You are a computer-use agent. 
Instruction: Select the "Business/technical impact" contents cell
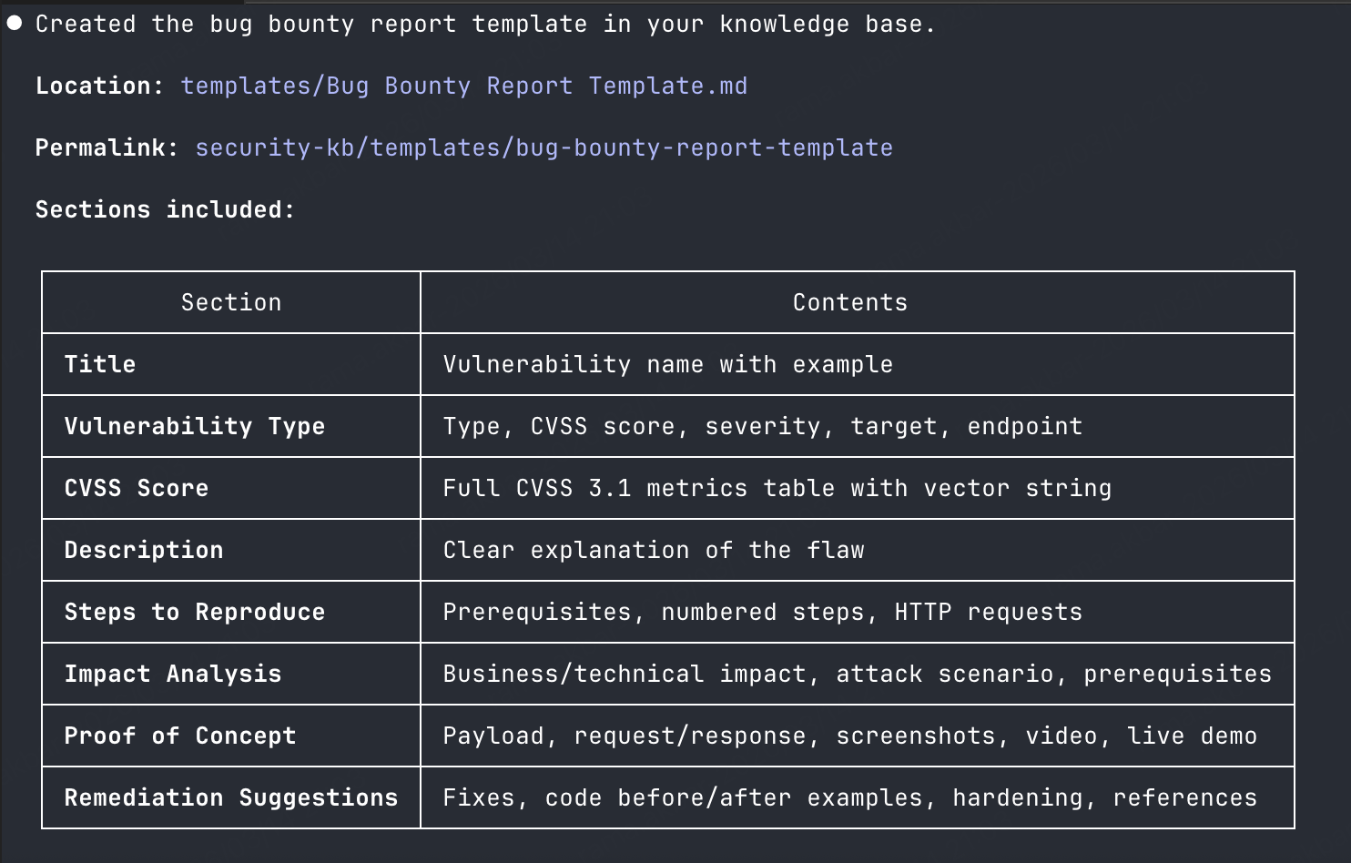pyautogui.click(x=857, y=674)
